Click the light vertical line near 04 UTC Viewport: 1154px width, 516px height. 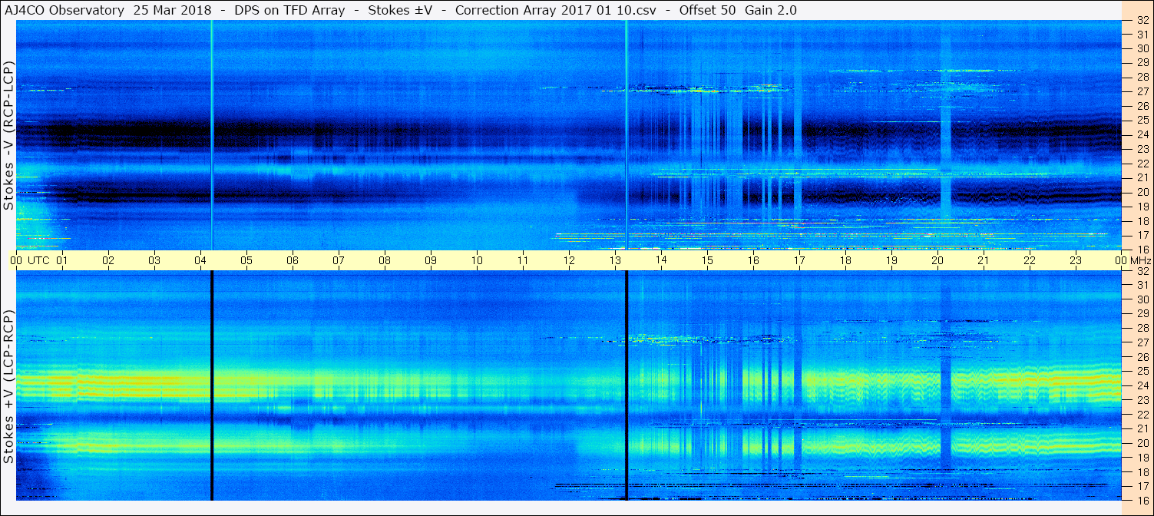click(211, 135)
